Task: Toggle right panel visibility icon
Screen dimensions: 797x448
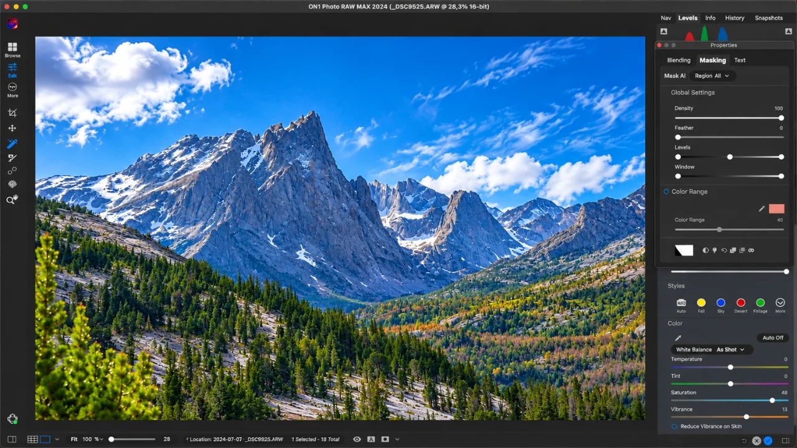Action: (785, 441)
